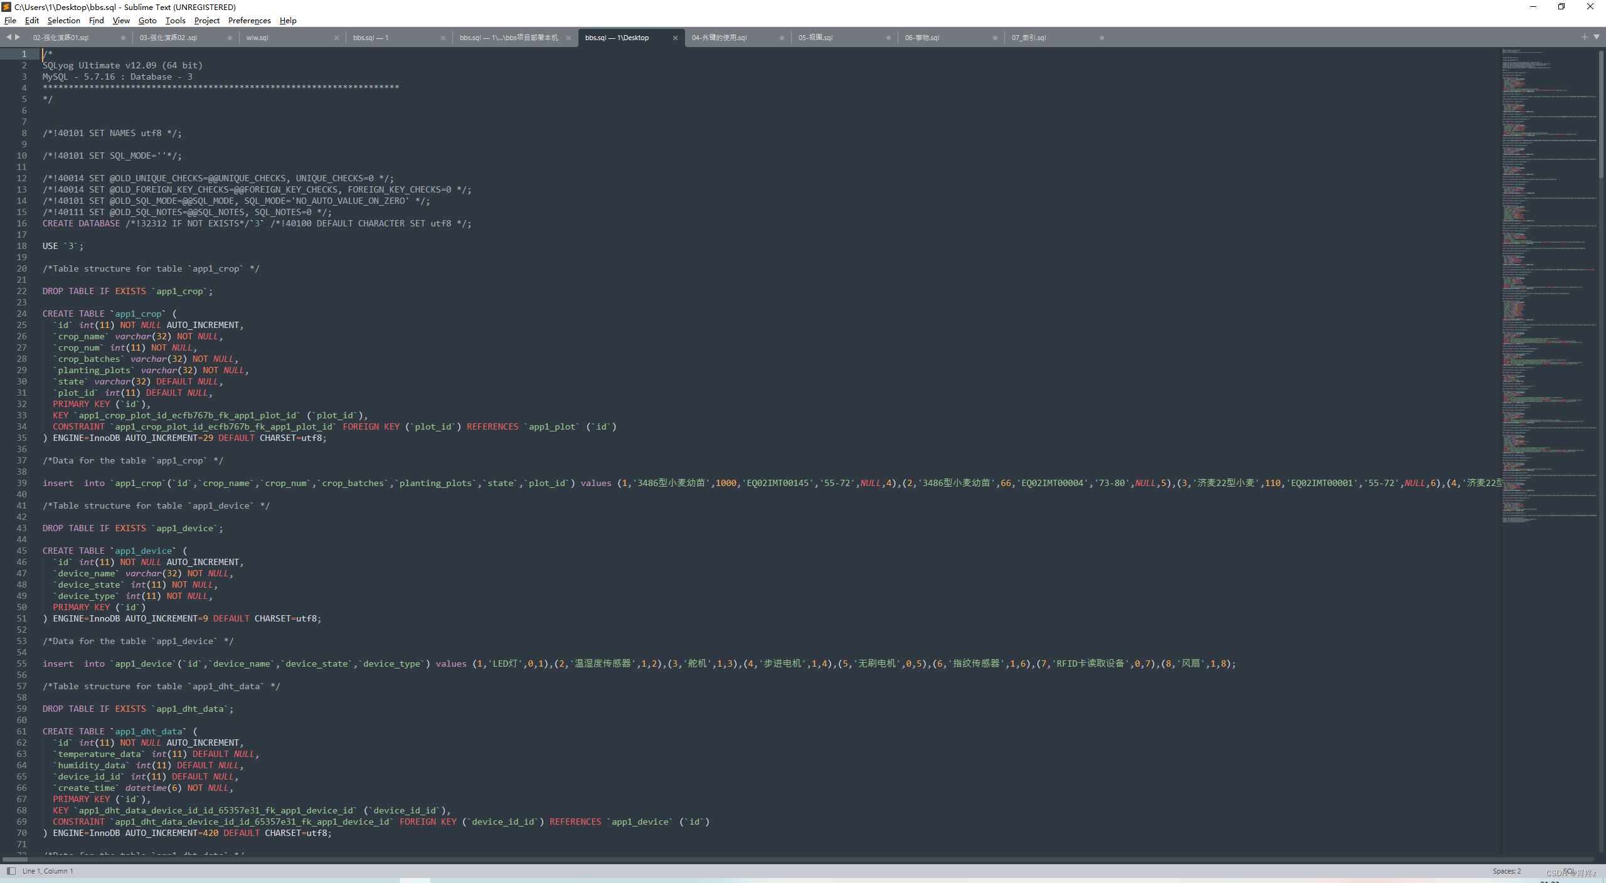Open the View menu
This screenshot has width=1606, height=883.
(120, 21)
